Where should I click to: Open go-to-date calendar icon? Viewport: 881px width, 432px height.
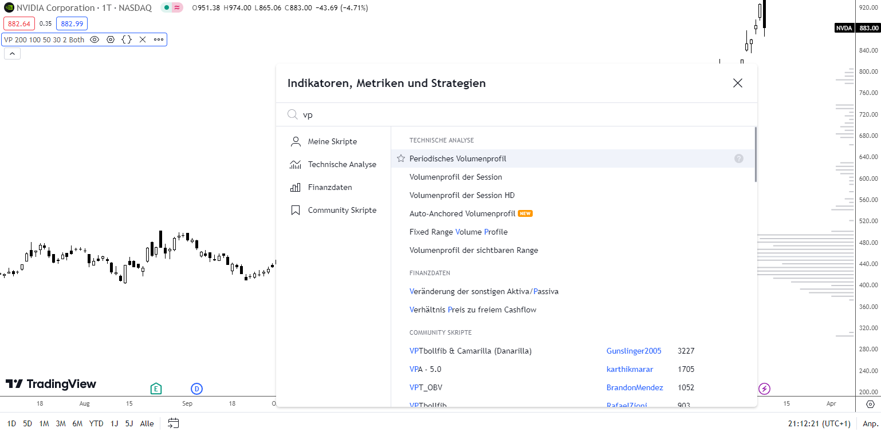pyautogui.click(x=173, y=423)
